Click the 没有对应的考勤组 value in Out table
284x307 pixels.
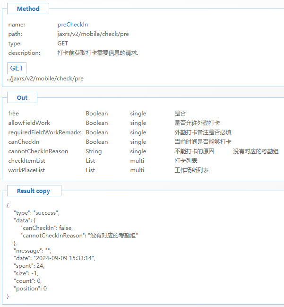(x=256, y=151)
